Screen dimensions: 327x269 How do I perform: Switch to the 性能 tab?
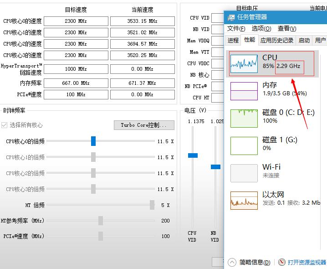coord(250,40)
